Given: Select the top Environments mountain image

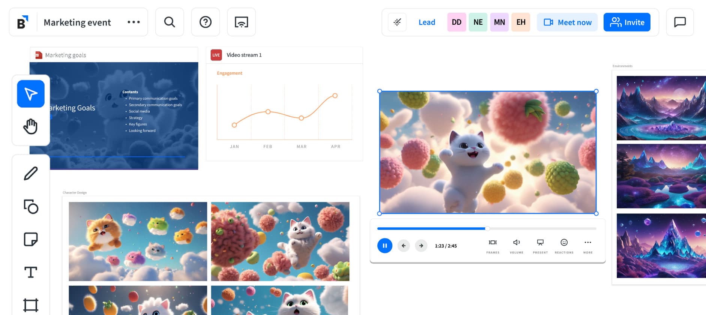Looking at the screenshot, I should coord(661,108).
